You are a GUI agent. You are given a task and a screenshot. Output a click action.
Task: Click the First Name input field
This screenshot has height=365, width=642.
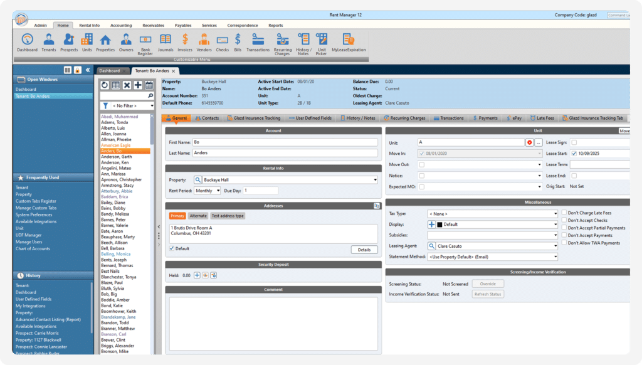[285, 142]
